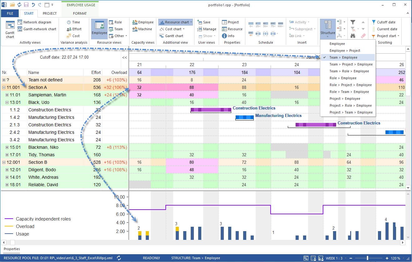412x262 pixels.
Task: Click the Cutoff date scrolling icon
Action: click(x=383, y=22)
